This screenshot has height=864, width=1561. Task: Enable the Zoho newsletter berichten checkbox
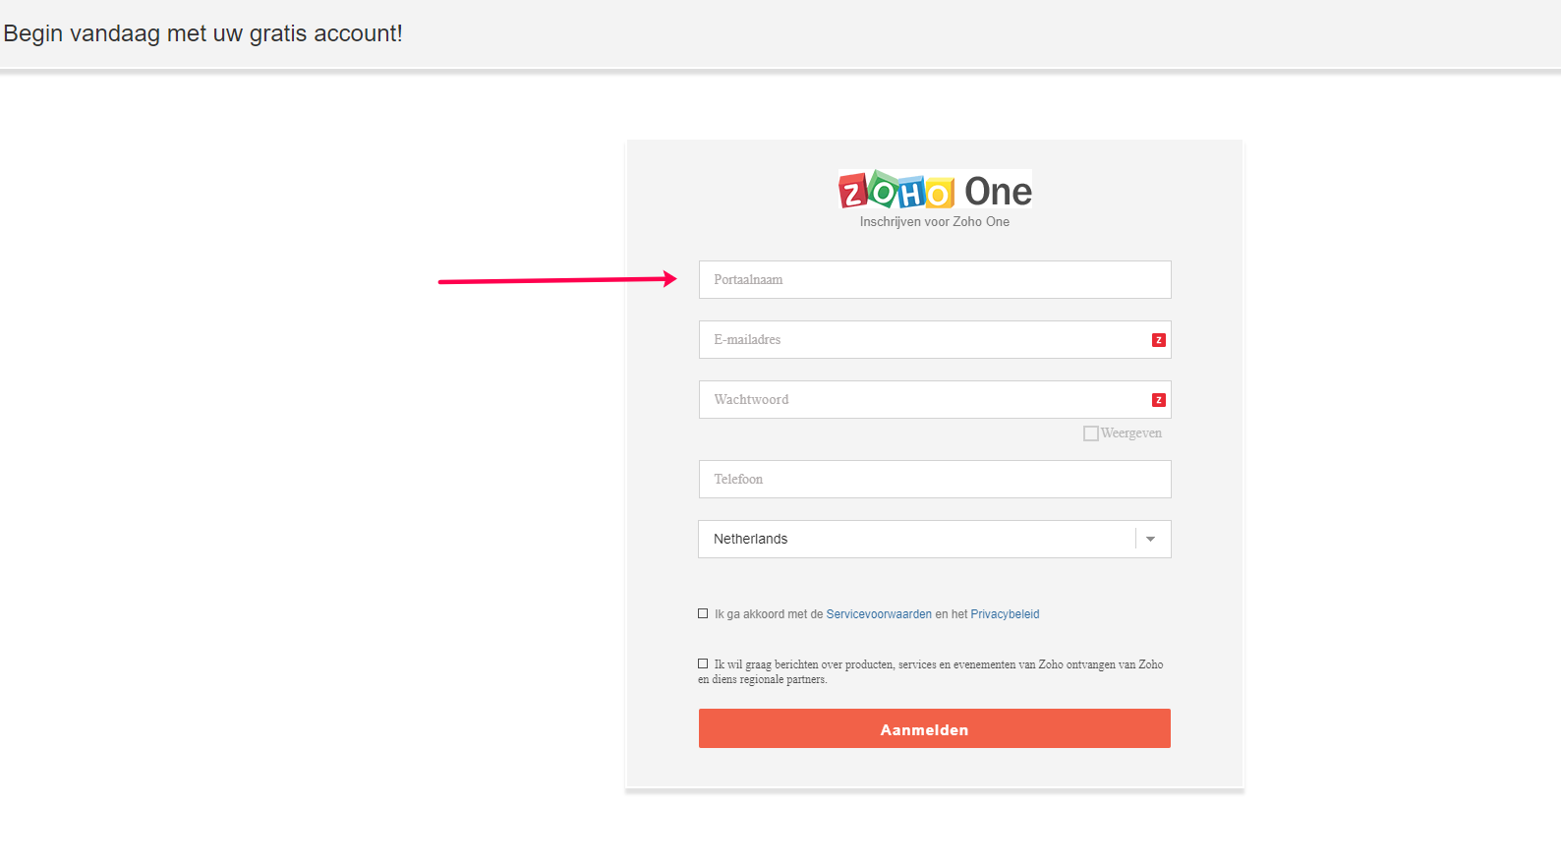click(703, 663)
